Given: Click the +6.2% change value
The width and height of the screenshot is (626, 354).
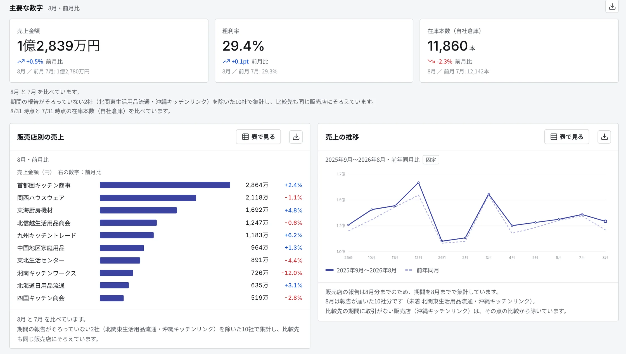Looking at the screenshot, I should point(293,235).
